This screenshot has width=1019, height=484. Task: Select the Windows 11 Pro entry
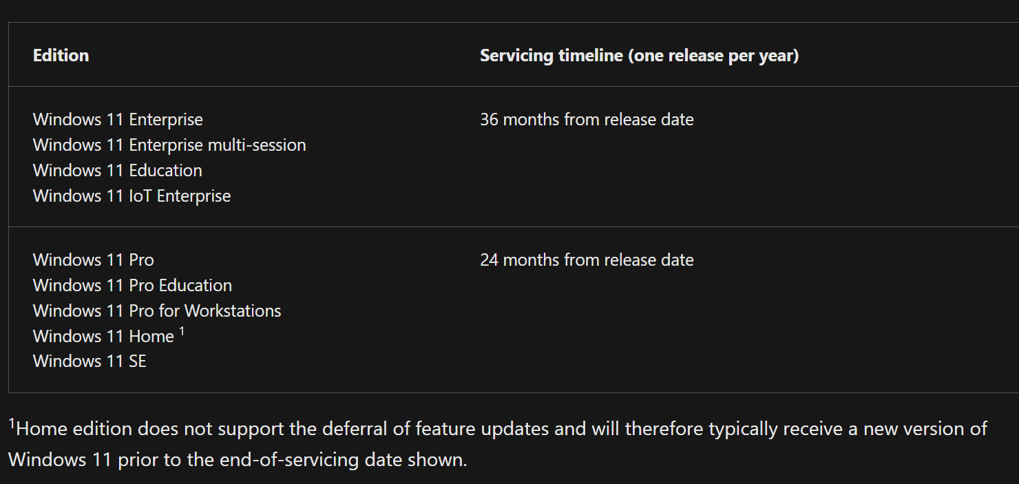pyautogui.click(x=94, y=260)
